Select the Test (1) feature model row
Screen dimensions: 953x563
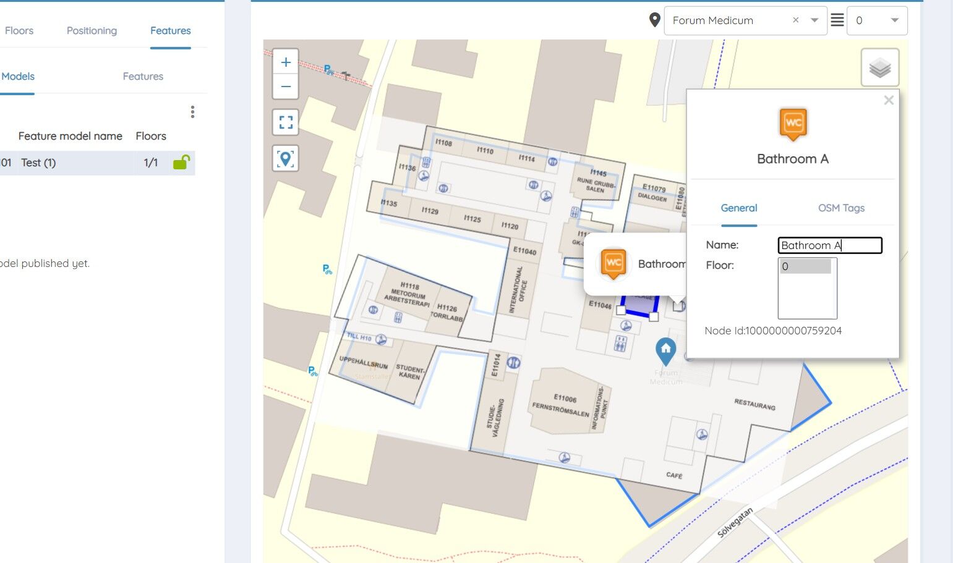97,163
